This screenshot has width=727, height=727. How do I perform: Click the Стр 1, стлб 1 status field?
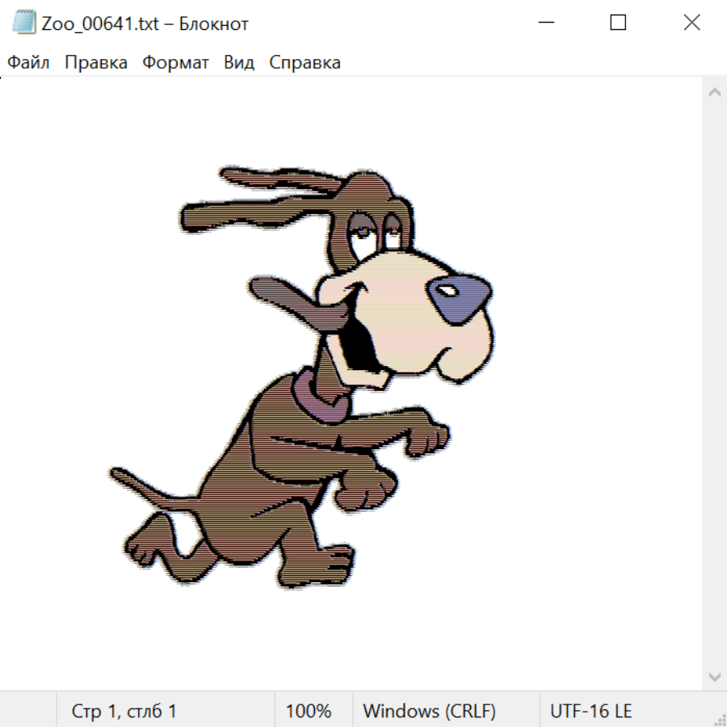(124, 711)
